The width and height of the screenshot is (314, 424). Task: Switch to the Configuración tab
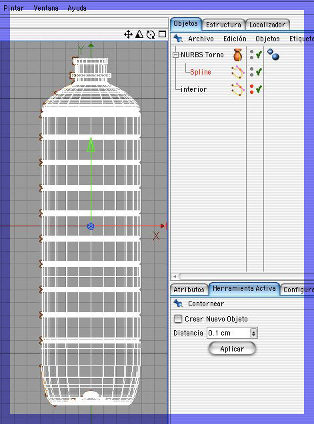click(297, 290)
